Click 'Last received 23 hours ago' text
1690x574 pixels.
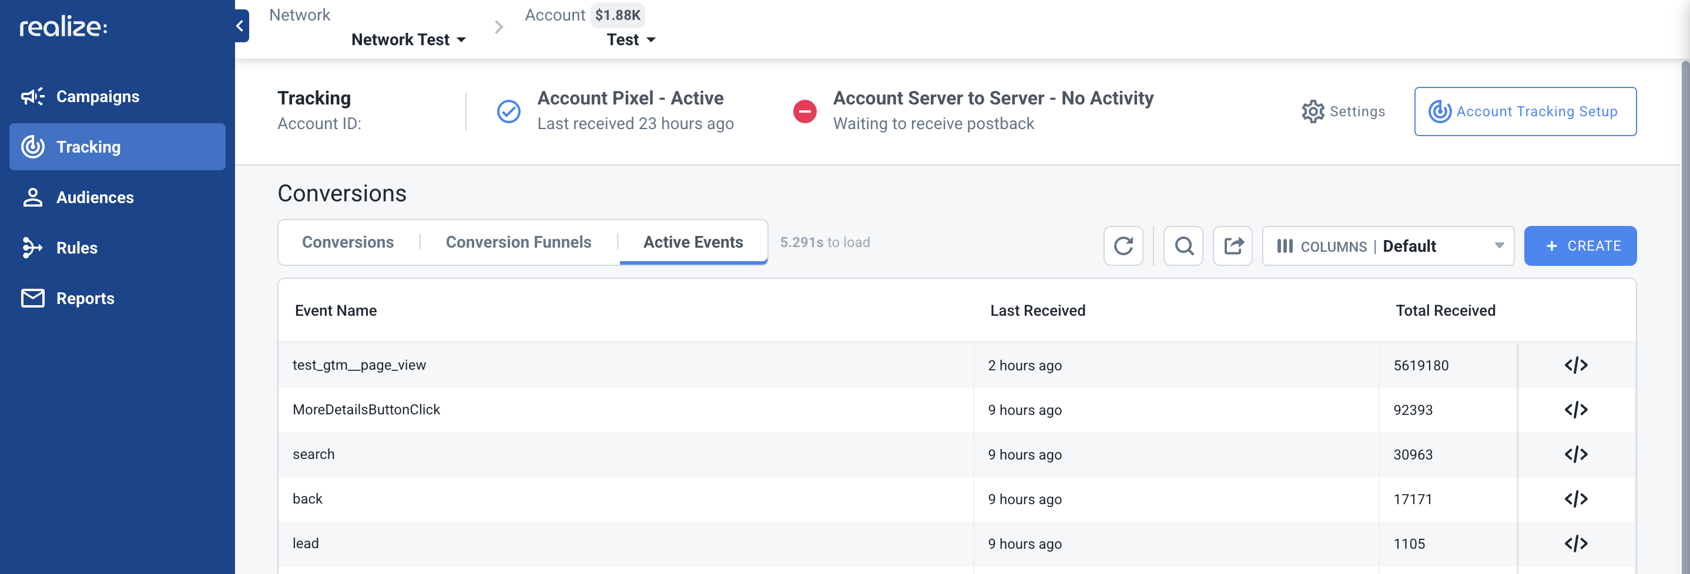(x=635, y=123)
